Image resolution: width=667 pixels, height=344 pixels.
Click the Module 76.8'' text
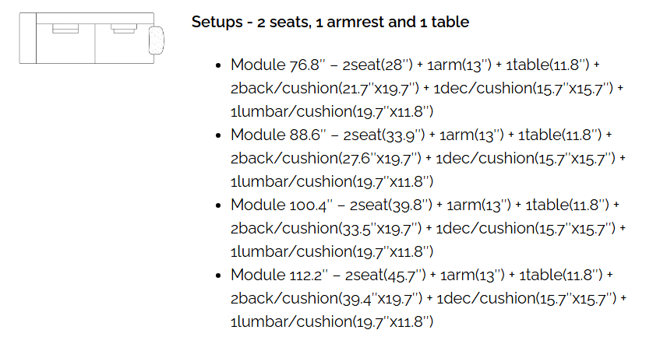coord(277,65)
